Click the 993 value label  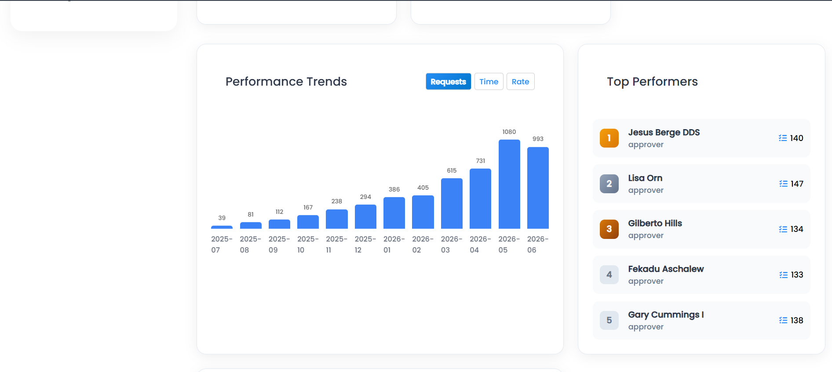click(538, 139)
